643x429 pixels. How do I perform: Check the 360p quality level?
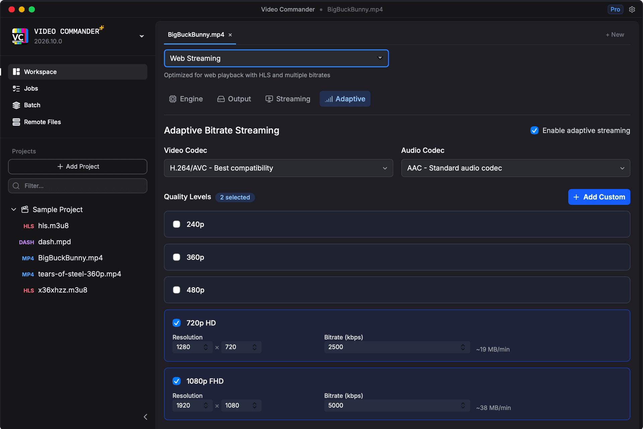(176, 257)
